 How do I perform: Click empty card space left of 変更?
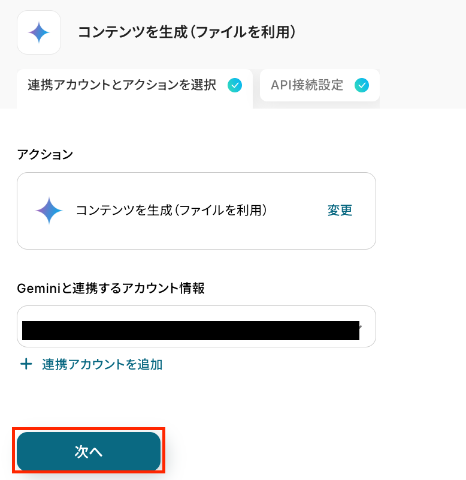click(296, 211)
